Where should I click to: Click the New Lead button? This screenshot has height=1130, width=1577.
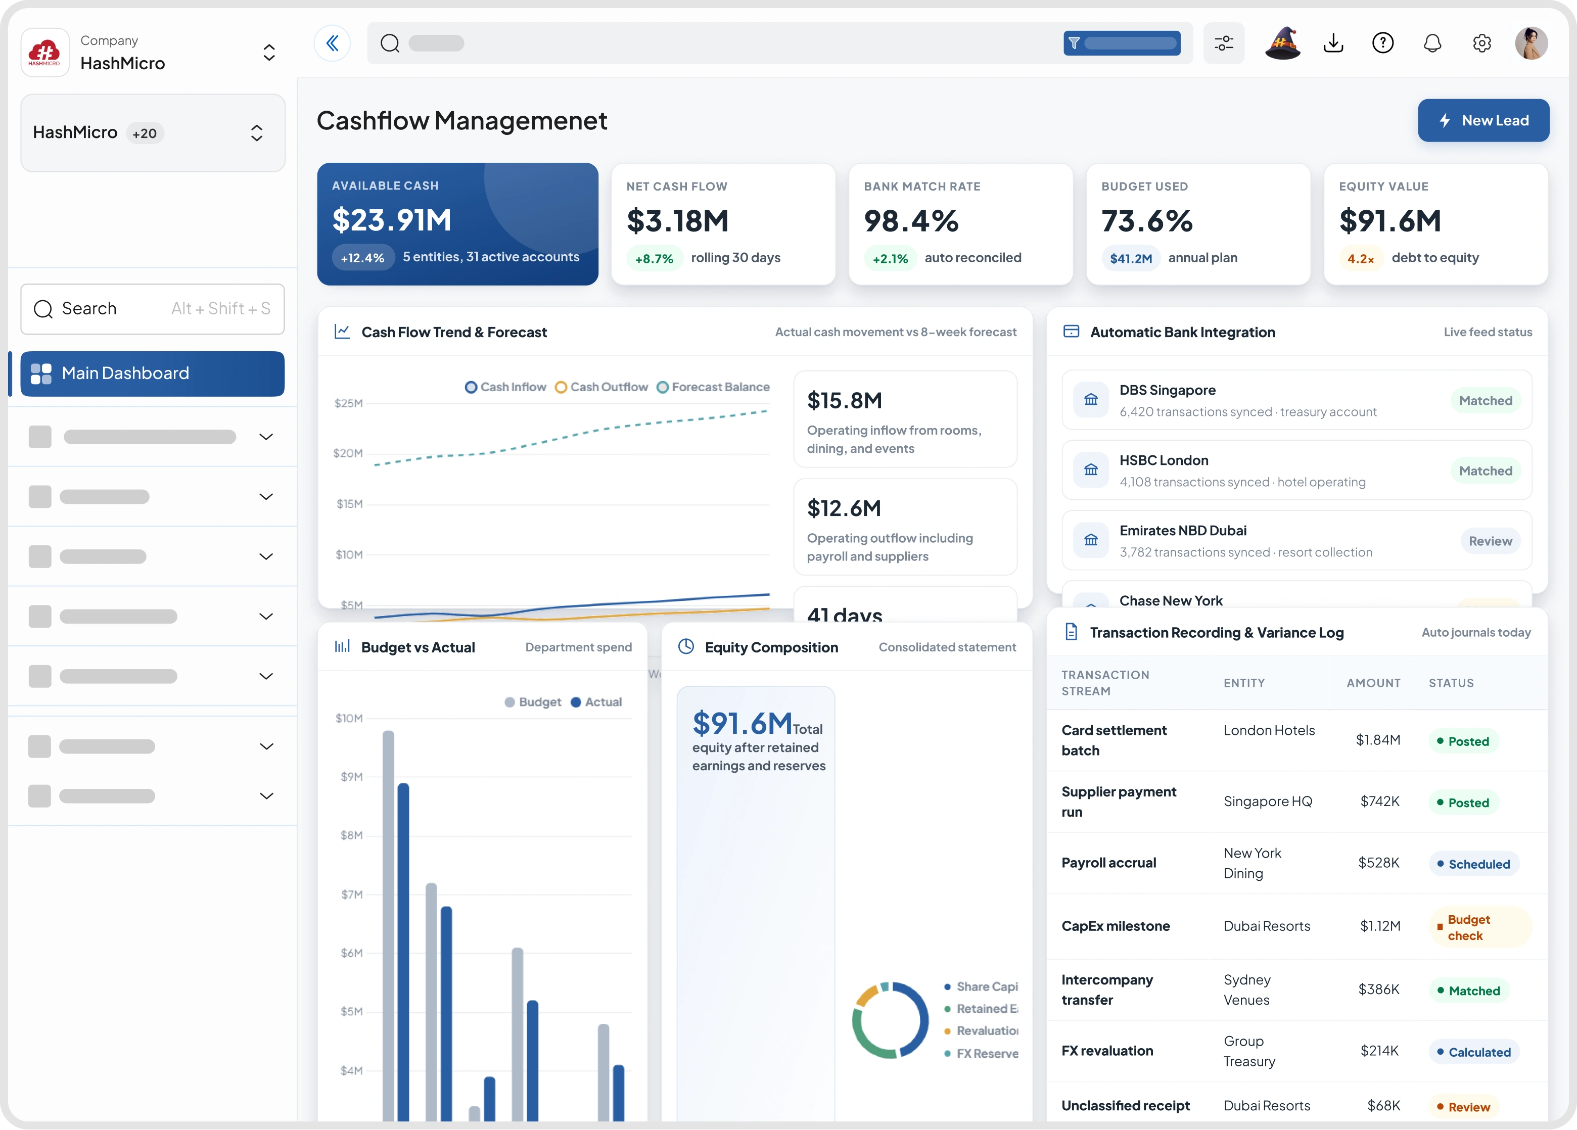click(x=1483, y=120)
